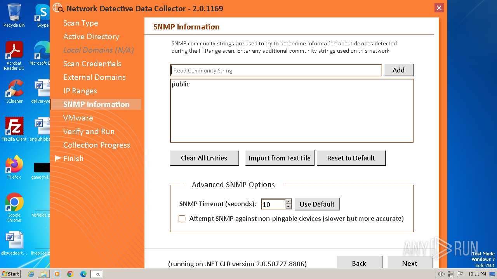This screenshot has height=279, width=497.
Task: Open Verify and Run step
Action: (89, 131)
